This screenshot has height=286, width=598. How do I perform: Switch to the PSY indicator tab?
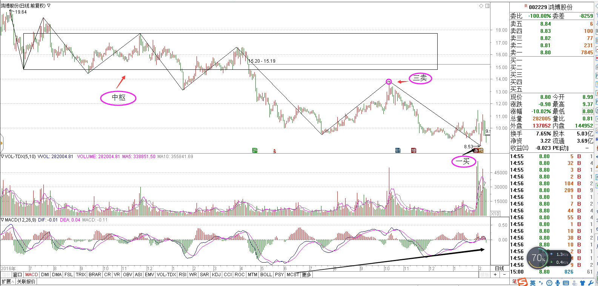pos(279,275)
